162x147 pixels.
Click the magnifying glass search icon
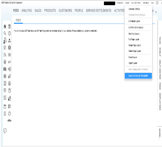click(5, 33)
